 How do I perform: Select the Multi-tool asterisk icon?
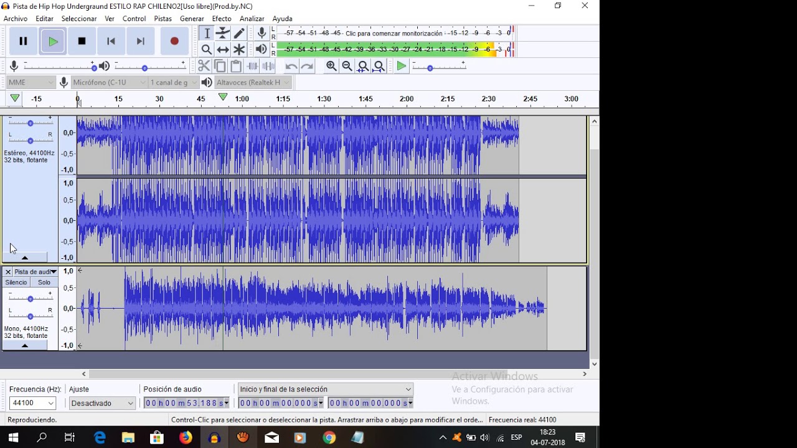click(x=239, y=50)
